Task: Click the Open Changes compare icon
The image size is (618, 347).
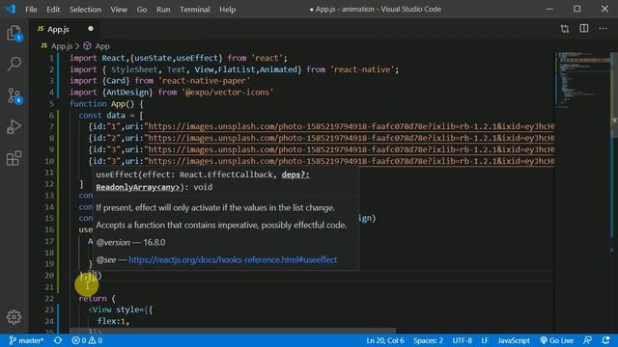Action: 565,29
